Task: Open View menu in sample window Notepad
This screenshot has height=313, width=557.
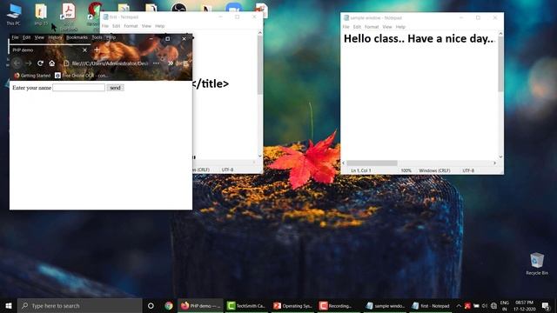Action: pyautogui.click(x=386, y=27)
